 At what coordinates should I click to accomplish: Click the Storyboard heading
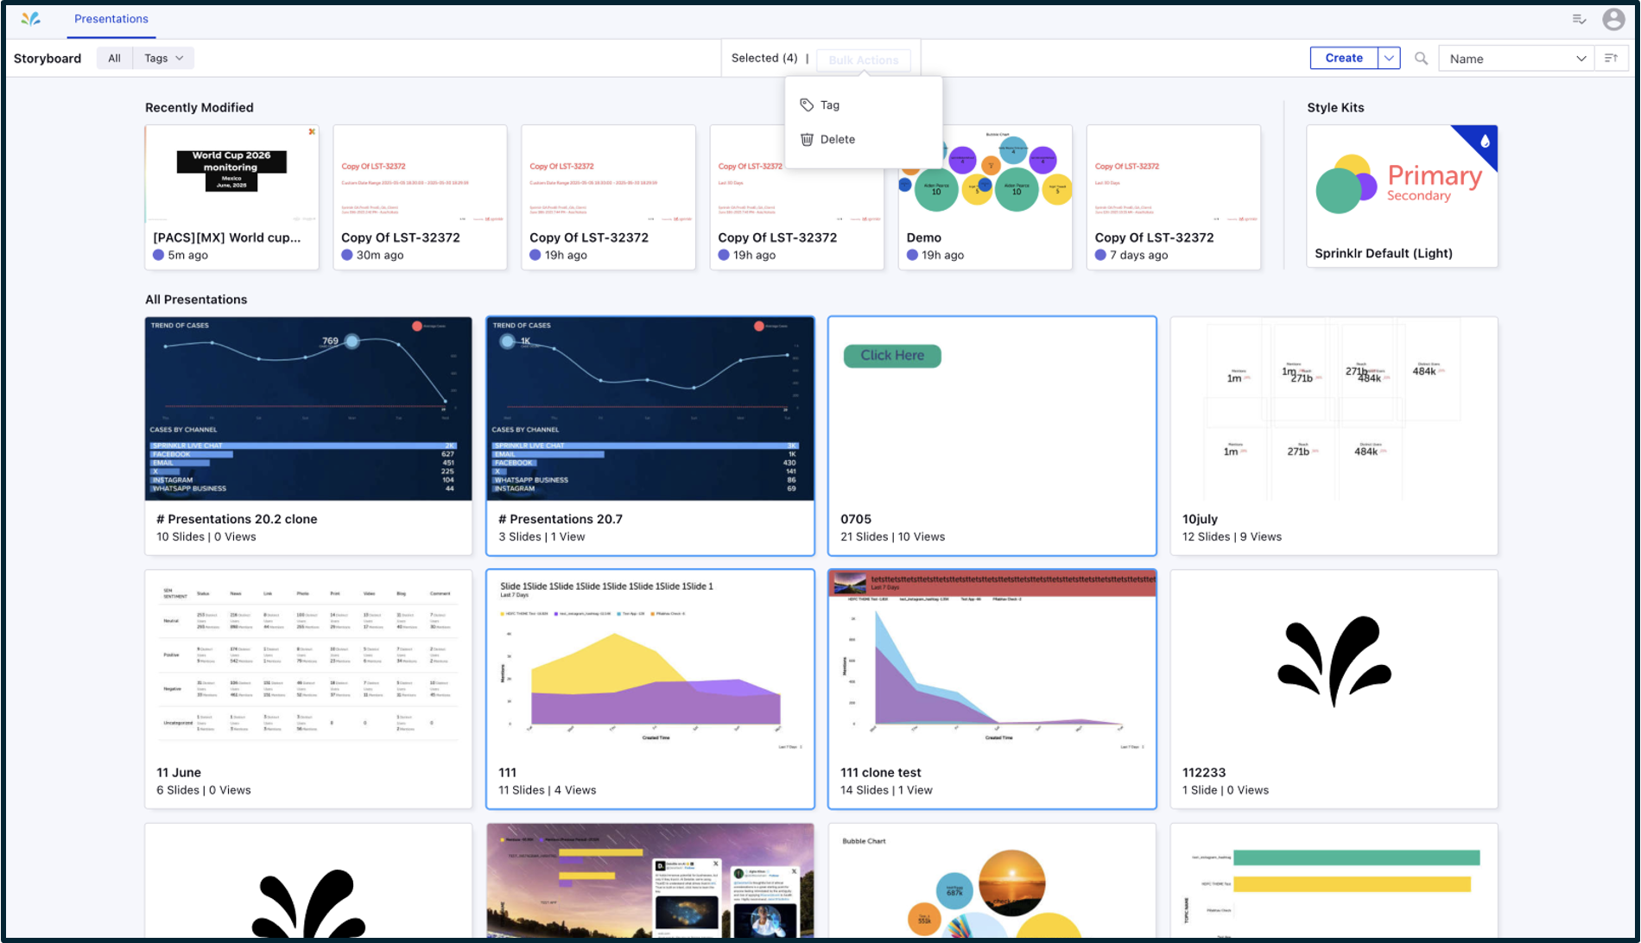(48, 58)
